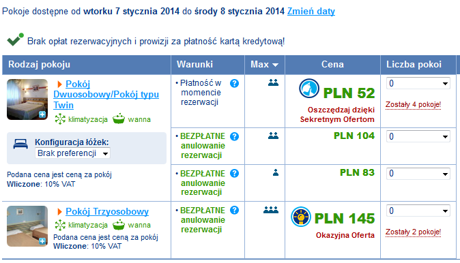Click single-person occupancy icon in PLN 83 row
This screenshot has width=460, height=263.
tap(276, 172)
